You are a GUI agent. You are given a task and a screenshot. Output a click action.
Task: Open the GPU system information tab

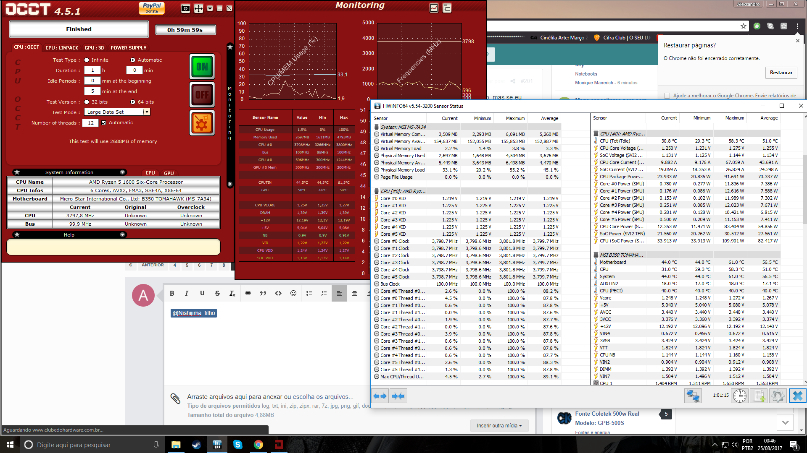(169, 173)
